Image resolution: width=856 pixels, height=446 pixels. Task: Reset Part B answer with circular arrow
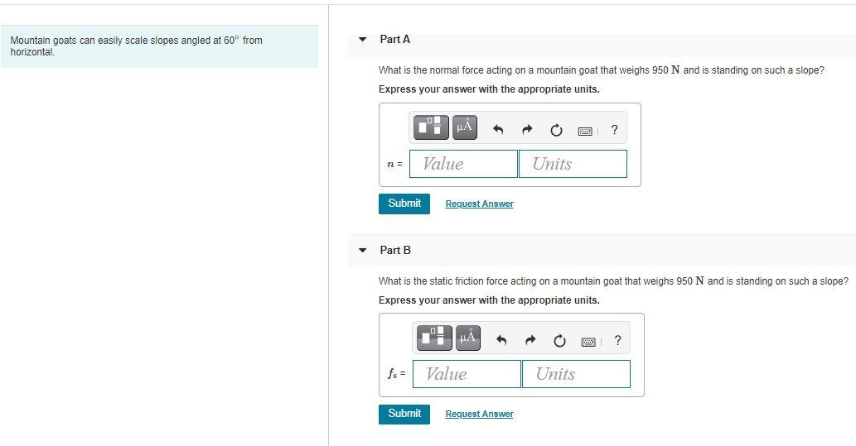coord(559,341)
